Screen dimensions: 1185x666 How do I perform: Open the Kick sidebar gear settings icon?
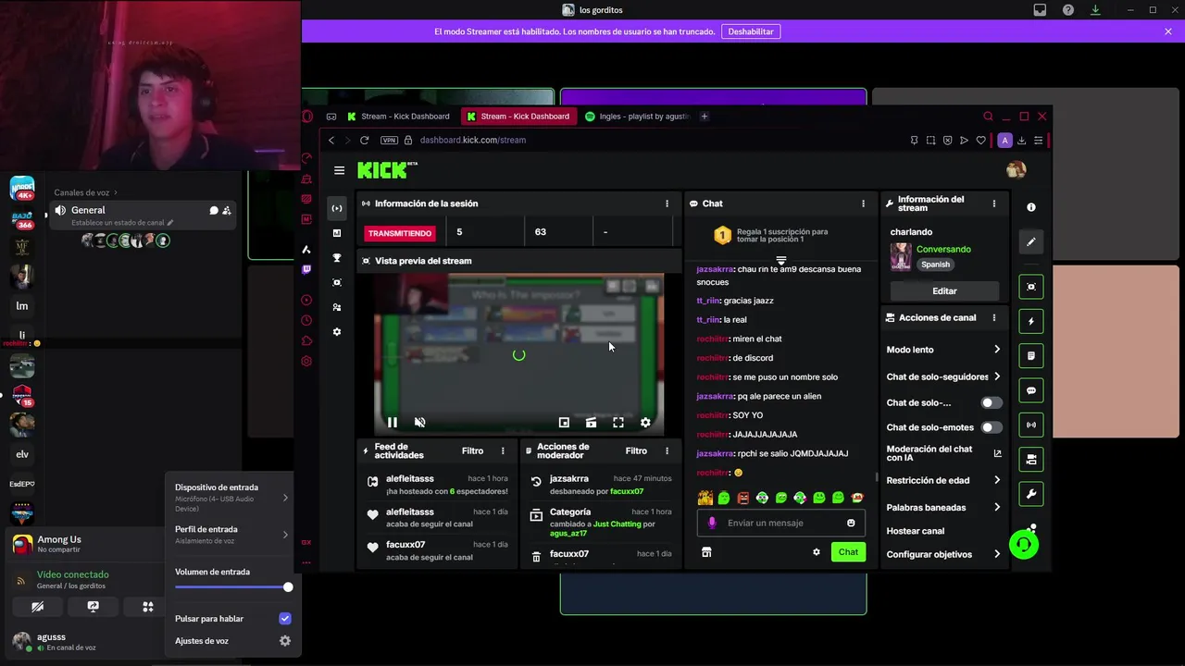pos(337,332)
